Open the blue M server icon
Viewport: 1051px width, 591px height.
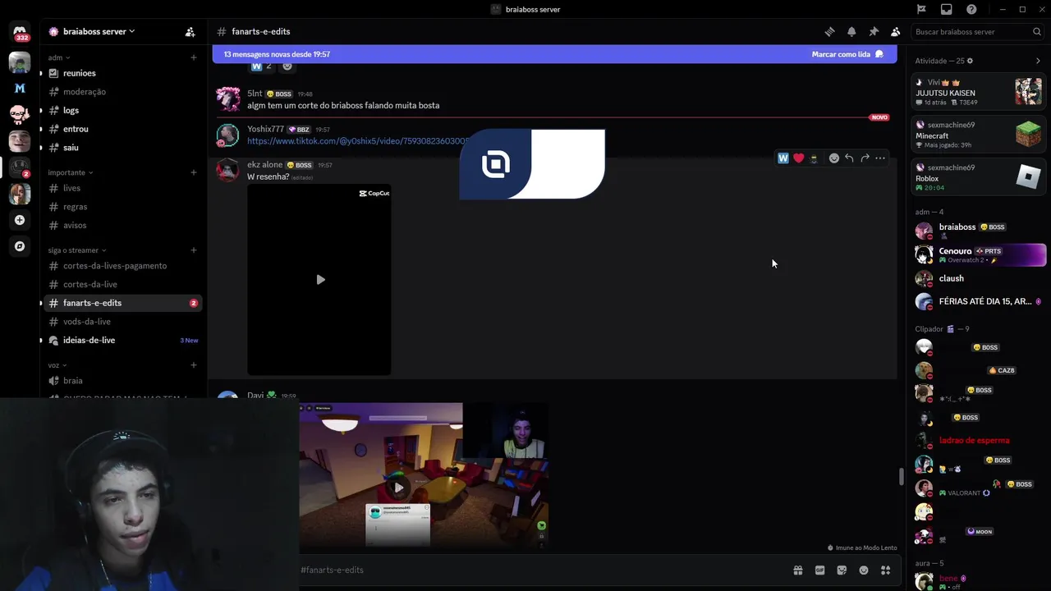(x=20, y=88)
